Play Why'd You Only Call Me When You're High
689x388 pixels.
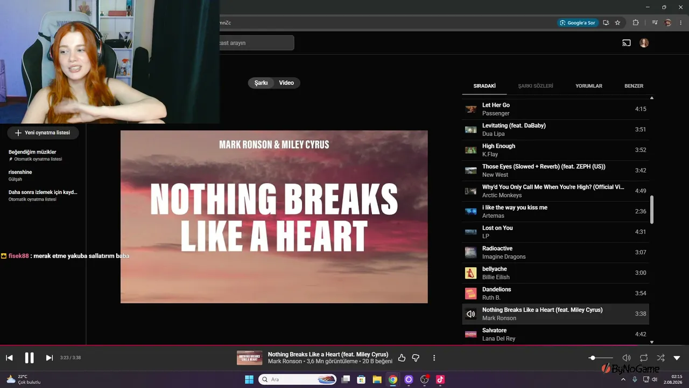point(556,191)
